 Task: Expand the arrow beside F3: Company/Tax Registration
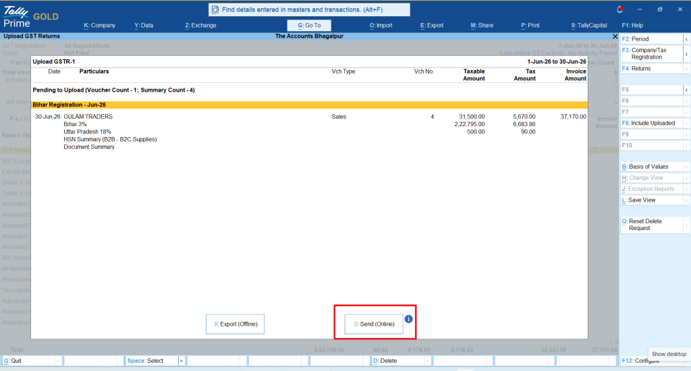(686, 54)
